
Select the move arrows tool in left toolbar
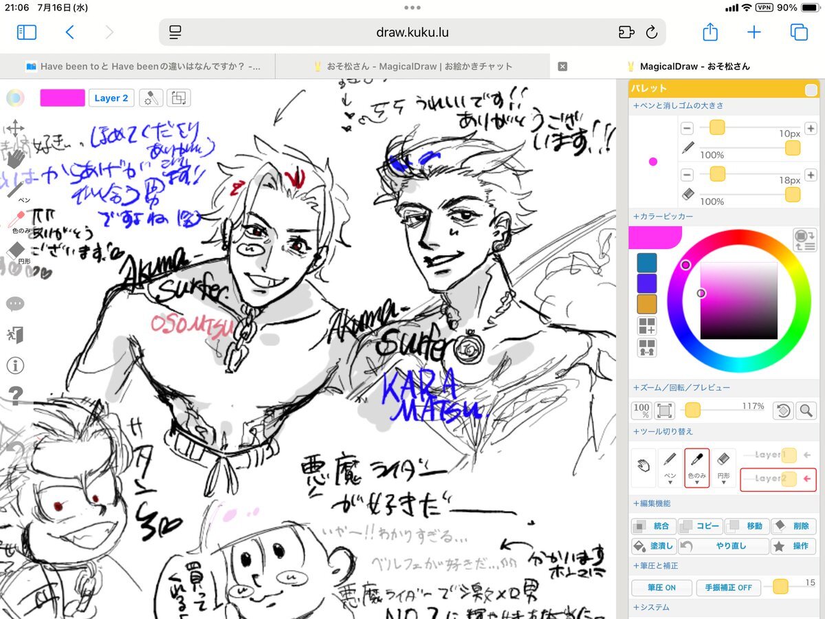click(x=15, y=129)
